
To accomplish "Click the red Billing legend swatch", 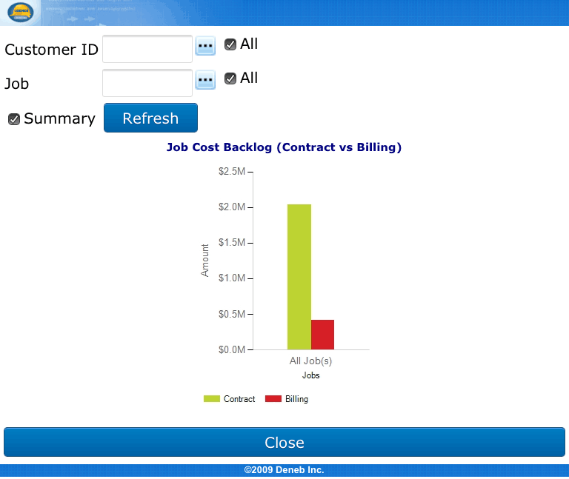I will coord(273,399).
